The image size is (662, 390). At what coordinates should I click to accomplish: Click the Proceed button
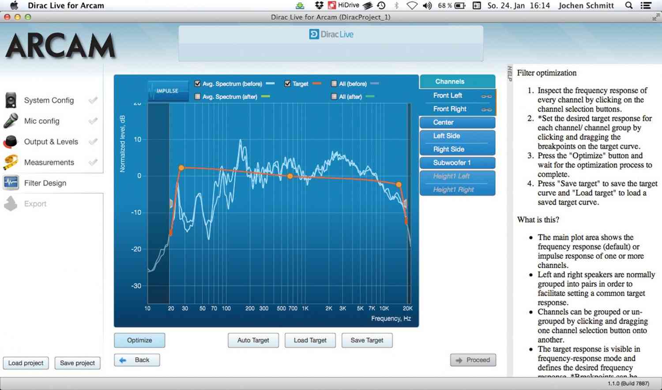pos(473,360)
